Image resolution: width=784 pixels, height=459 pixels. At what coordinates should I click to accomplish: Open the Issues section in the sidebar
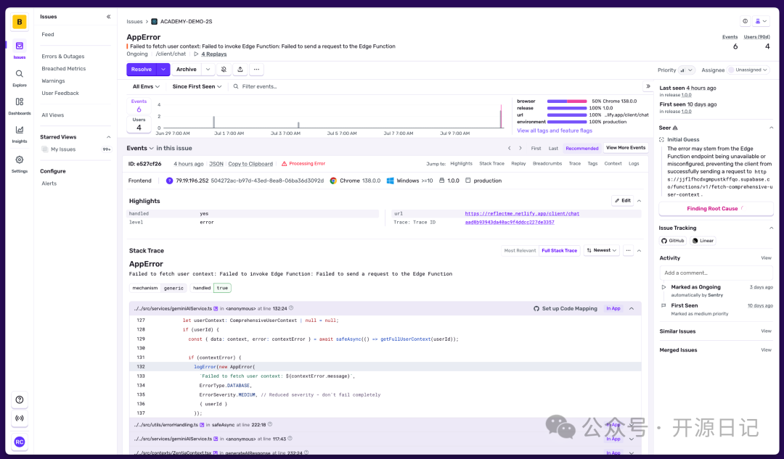[x=20, y=49]
